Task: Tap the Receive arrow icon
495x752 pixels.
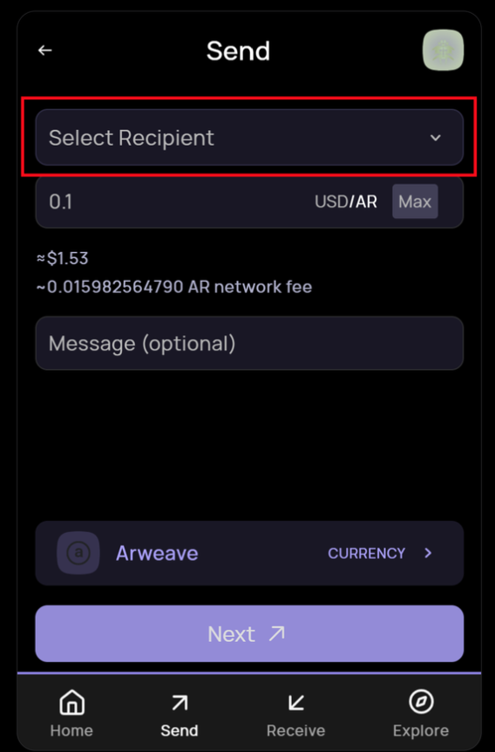Action: coord(295,702)
